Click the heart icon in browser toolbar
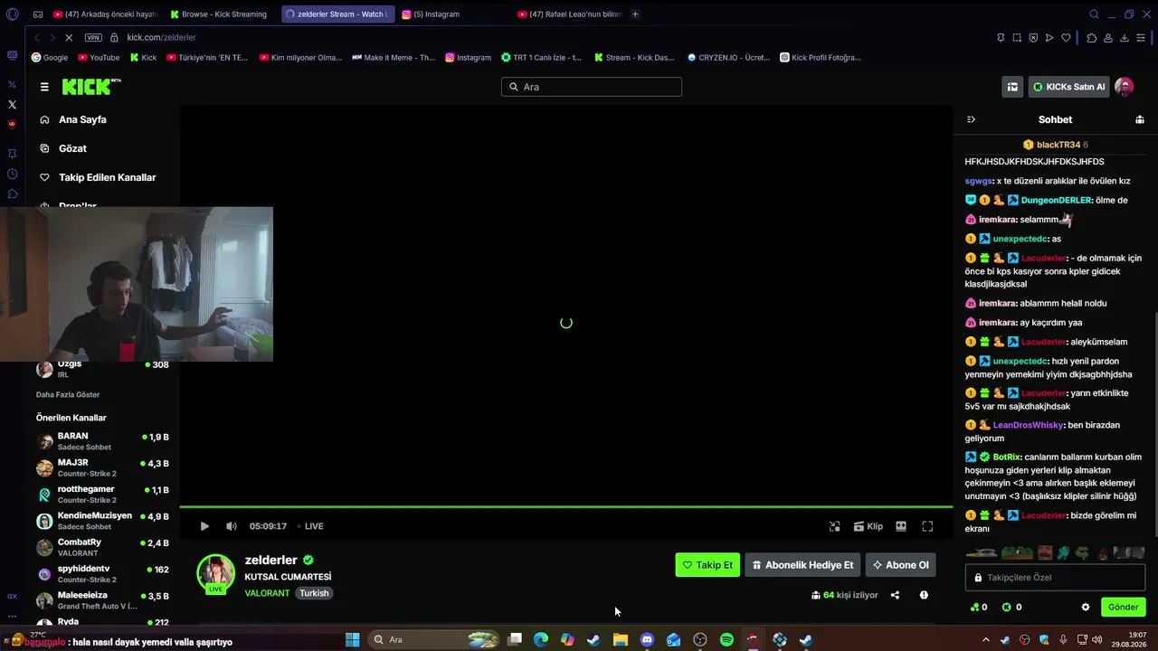The height and width of the screenshot is (651, 1158). [x=1067, y=37]
